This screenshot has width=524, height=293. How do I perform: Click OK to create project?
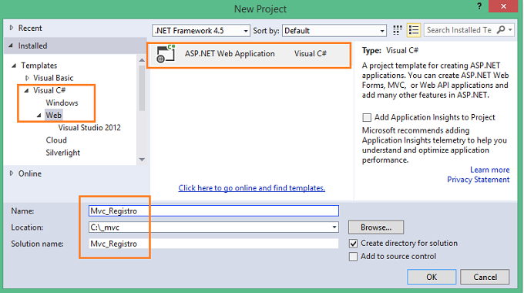pyautogui.click(x=432, y=277)
